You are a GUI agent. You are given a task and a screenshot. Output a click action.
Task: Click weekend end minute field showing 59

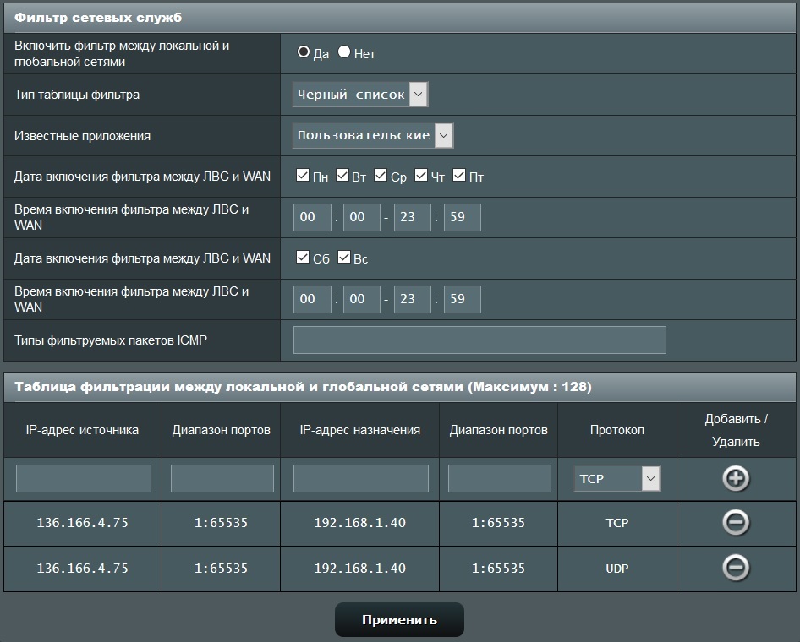[x=462, y=299]
